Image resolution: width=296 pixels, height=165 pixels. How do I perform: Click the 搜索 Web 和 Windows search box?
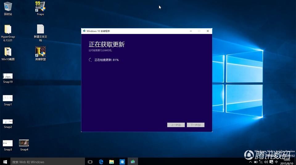46,162
